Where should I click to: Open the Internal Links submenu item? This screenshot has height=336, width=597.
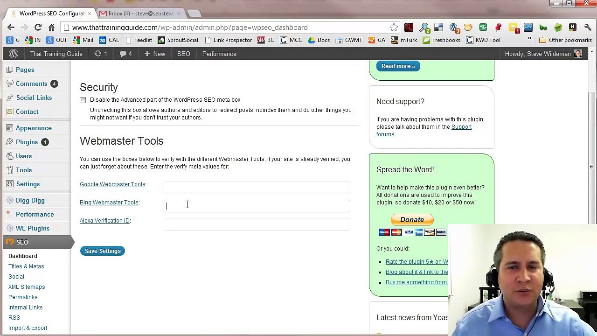click(25, 308)
